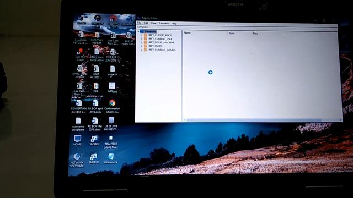Expand the HKEY_LOCAL_MACHINE arrow
The image size is (353, 198).
pyautogui.click(x=142, y=42)
